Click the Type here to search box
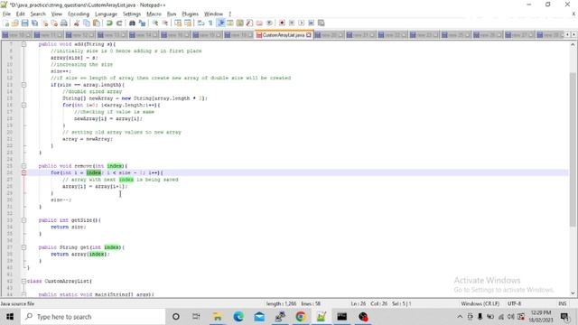The height and width of the screenshot is (325, 578). pos(93,317)
